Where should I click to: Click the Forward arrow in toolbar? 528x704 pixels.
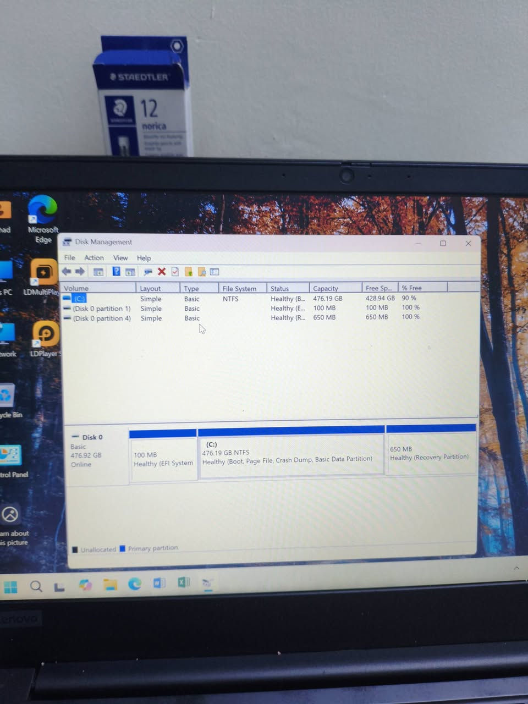[x=80, y=271]
